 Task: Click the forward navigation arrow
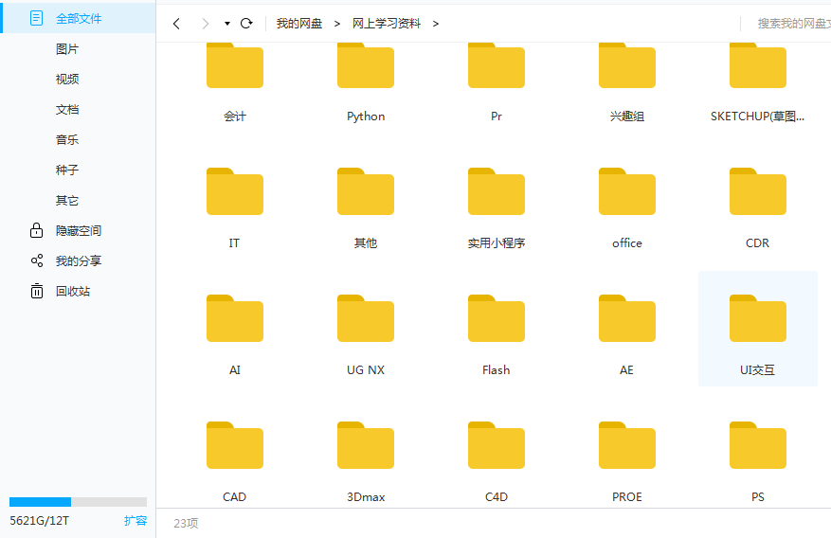[205, 24]
